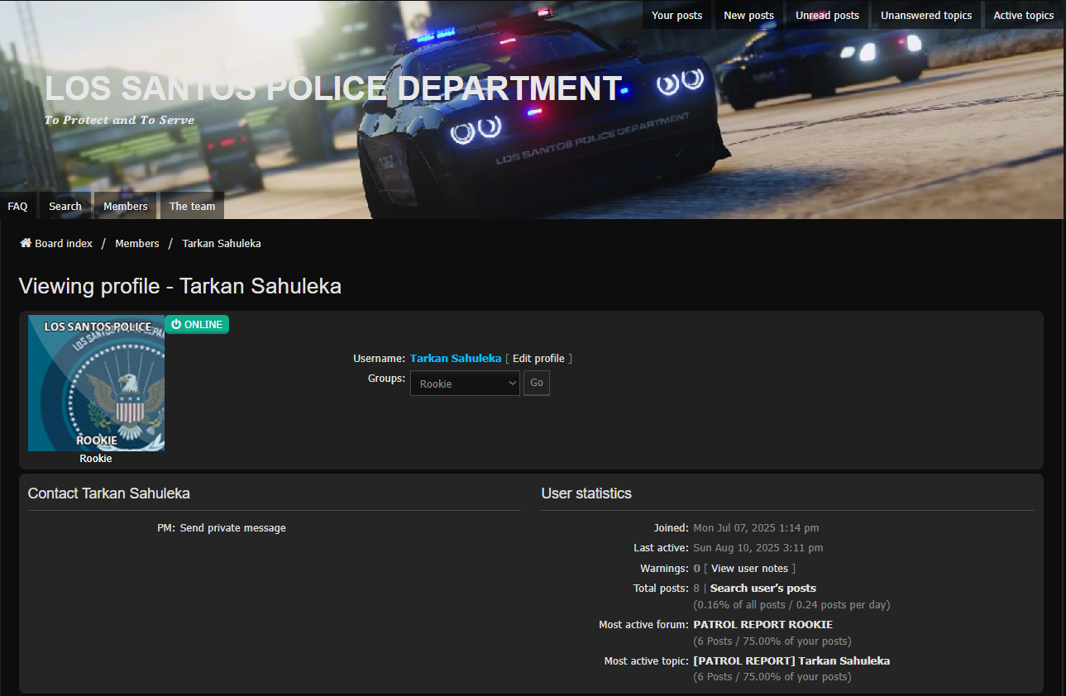Image resolution: width=1066 pixels, height=696 pixels.
Task: Go to Members breadcrumb link
Action: 137,243
